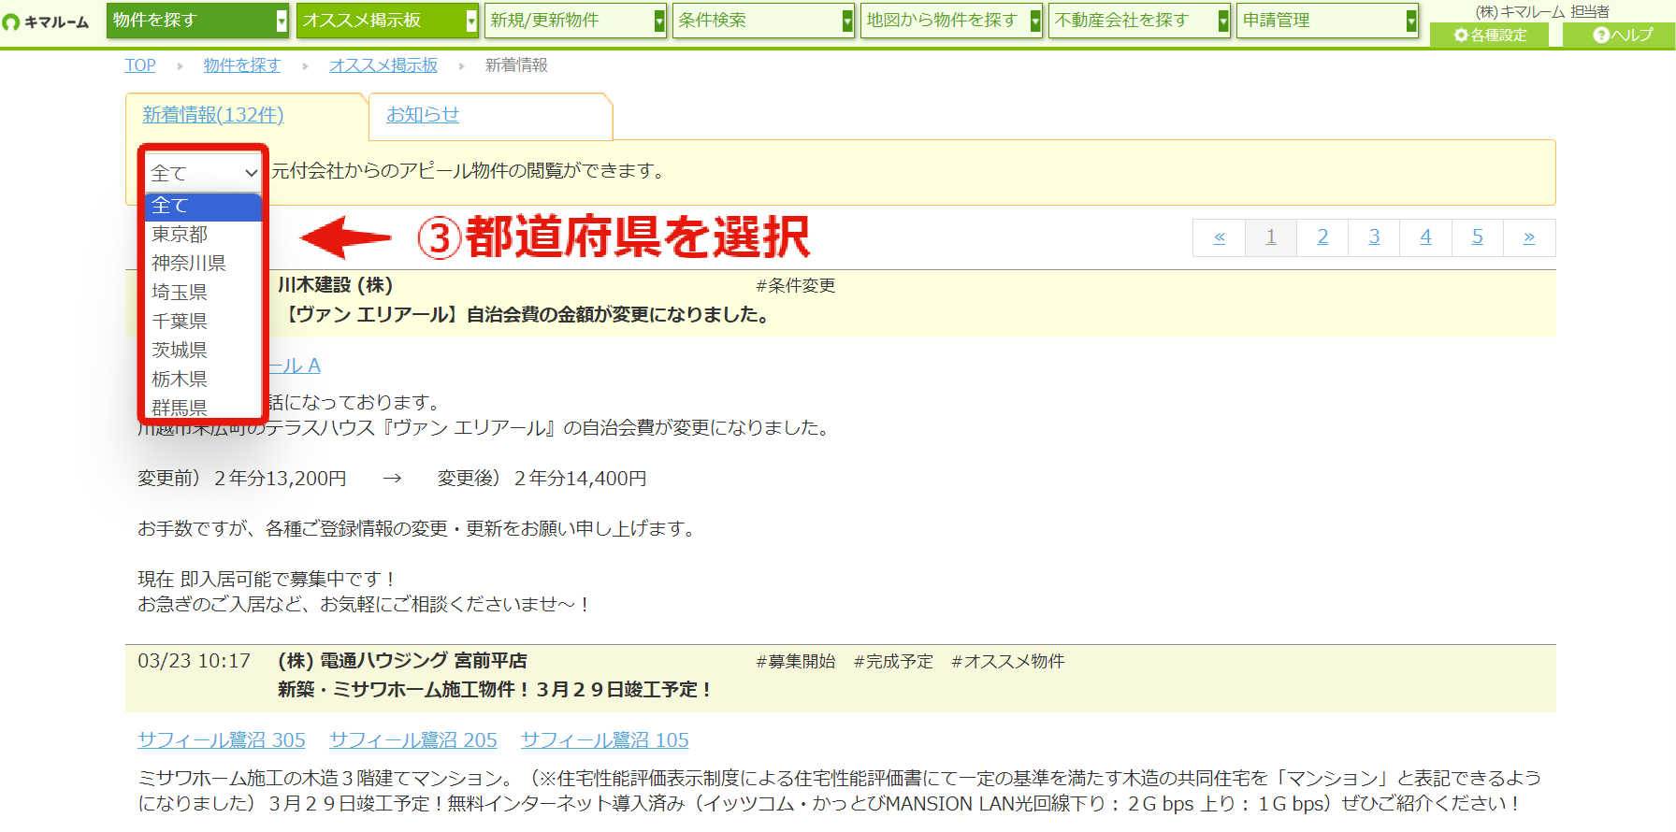Select 栃木県 from the dropdown list
The height and width of the screenshot is (832, 1676).
point(203,380)
